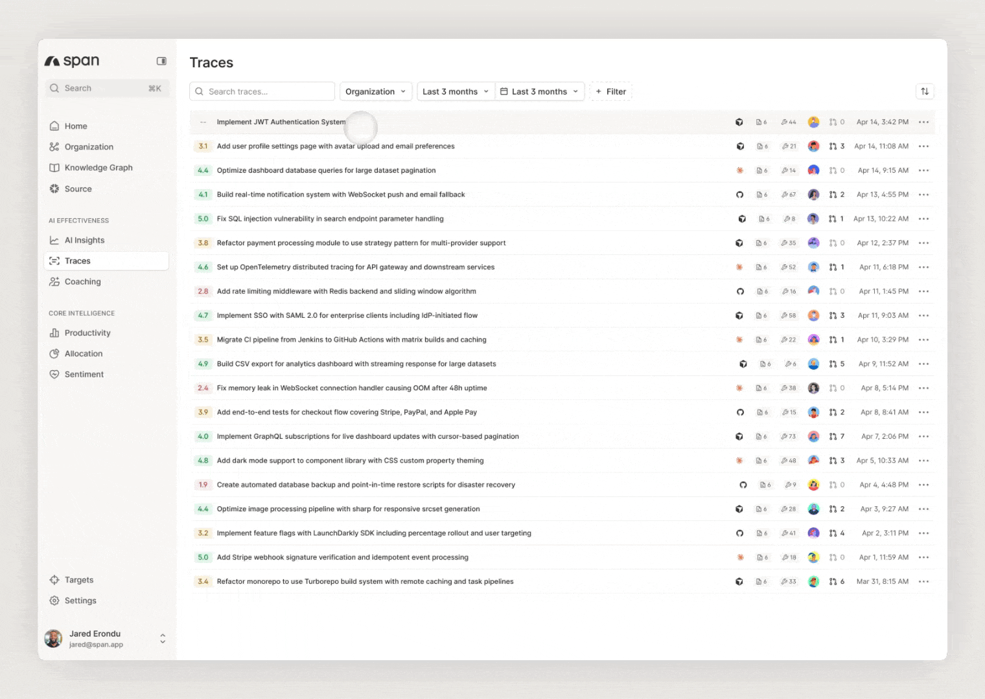985x699 pixels.
Task: Click author avatar on JWT Authentication row
Action: pyautogui.click(x=814, y=122)
